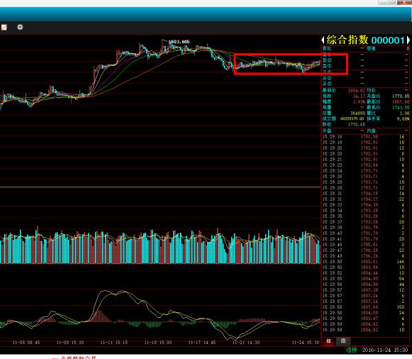Select the 综合指数 000001 title
This screenshot has width=412, height=359.
(x=365, y=40)
